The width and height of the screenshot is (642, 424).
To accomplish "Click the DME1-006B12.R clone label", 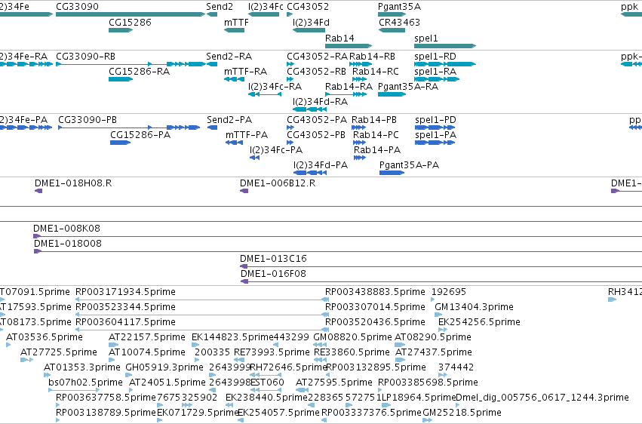I will pyautogui.click(x=278, y=183).
